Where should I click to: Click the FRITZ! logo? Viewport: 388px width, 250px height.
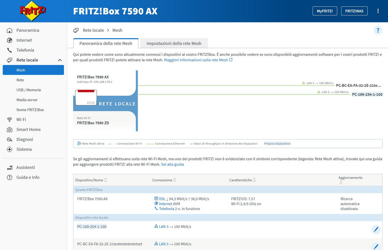33,11
